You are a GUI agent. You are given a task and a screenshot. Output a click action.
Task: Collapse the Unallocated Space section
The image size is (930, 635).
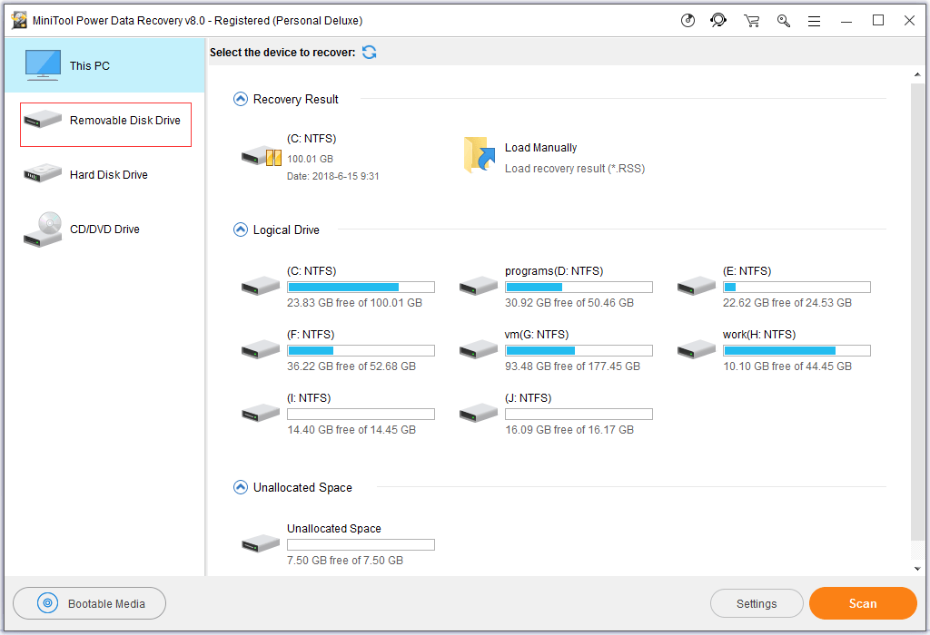pyautogui.click(x=240, y=487)
